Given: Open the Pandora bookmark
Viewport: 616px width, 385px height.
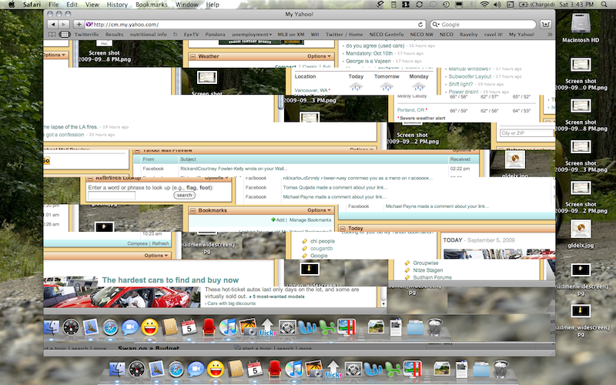Looking at the screenshot, I should click(216, 35).
